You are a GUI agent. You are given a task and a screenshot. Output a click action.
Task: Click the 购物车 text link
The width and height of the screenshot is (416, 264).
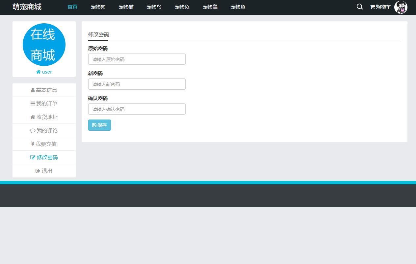(383, 7)
